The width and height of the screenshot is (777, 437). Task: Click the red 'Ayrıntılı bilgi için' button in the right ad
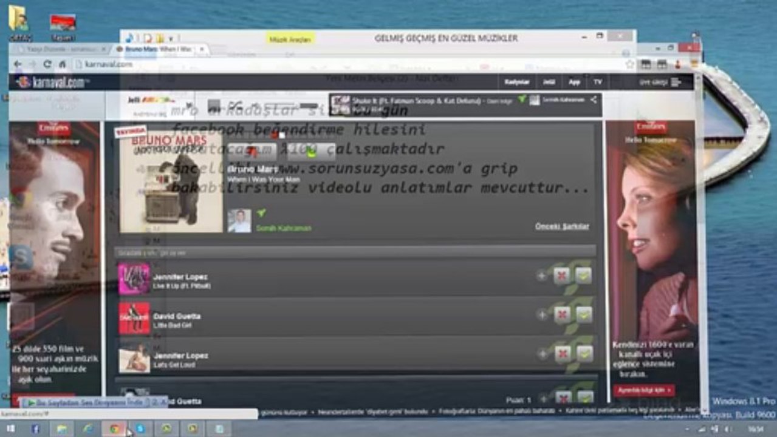point(643,390)
